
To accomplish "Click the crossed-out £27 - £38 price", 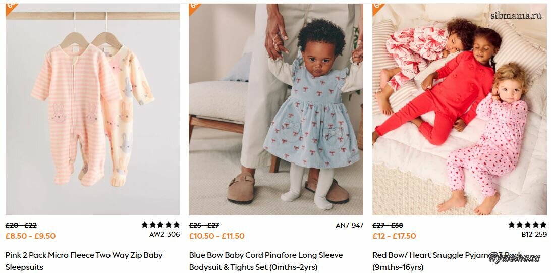I will pos(388,225).
